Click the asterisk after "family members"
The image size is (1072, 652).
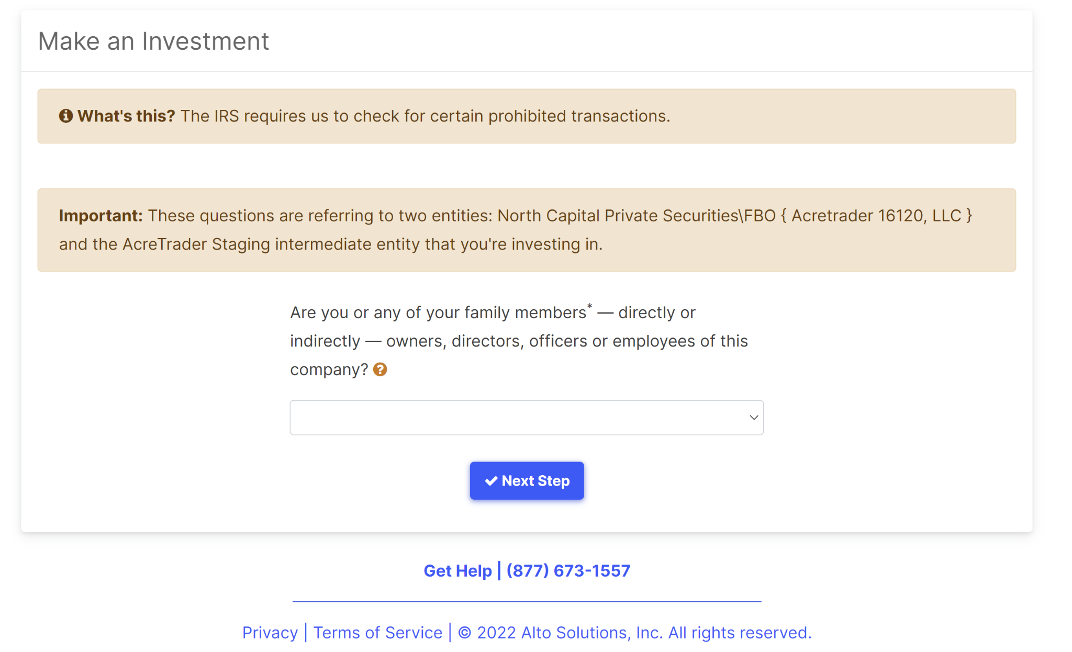589,306
